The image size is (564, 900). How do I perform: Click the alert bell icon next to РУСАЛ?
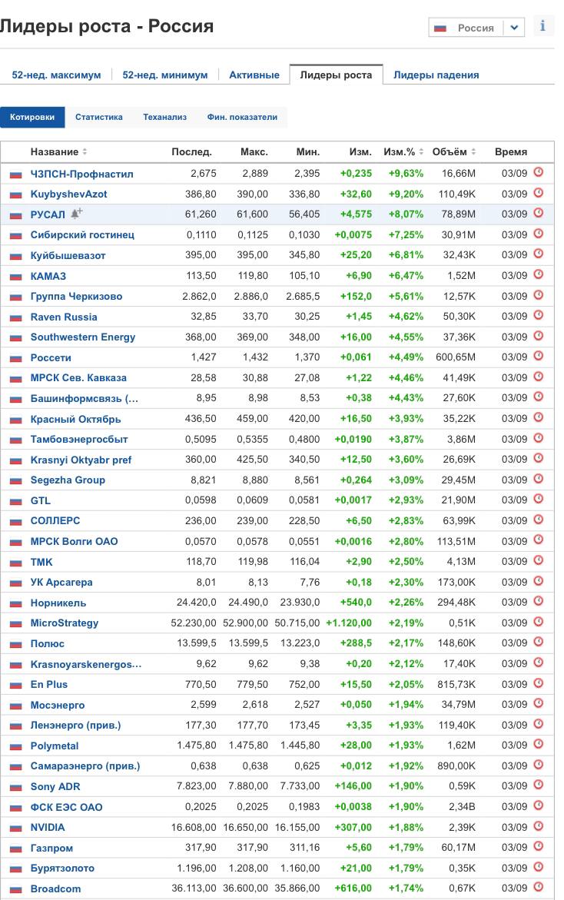click(x=77, y=214)
